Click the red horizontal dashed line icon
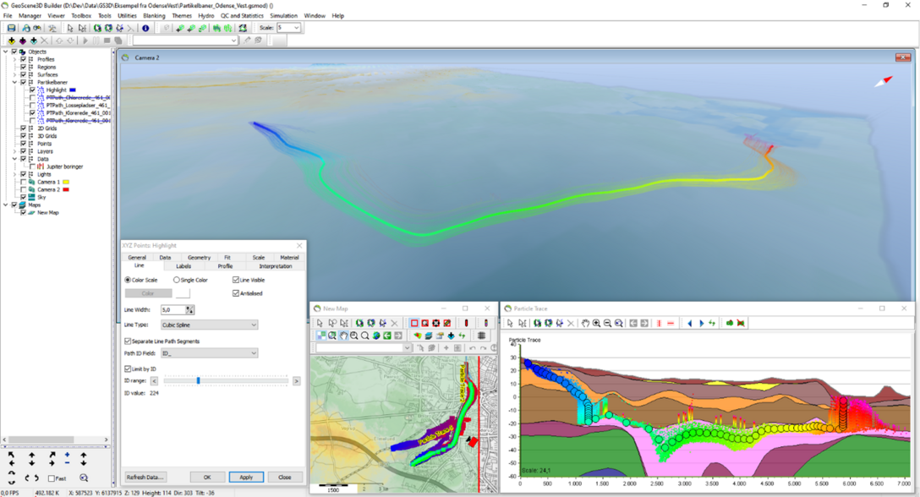Image resolution: width=920 pixels, height=497 pixels. tap(671, 324)
